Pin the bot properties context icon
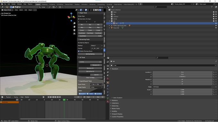218x122 pixels. pos(216,61)
